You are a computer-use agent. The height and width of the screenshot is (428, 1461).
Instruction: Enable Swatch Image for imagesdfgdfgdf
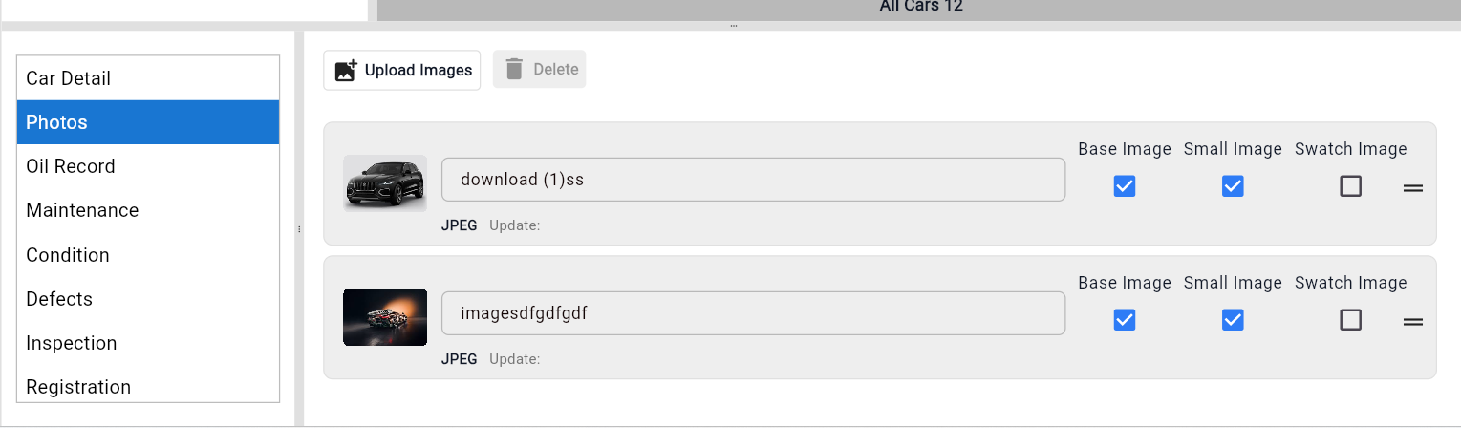(x=1350, y=320)
